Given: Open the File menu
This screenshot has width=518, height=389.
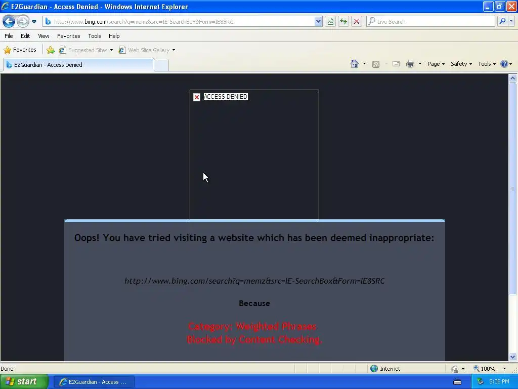Looking at the screenshot, I should [9, 36].
